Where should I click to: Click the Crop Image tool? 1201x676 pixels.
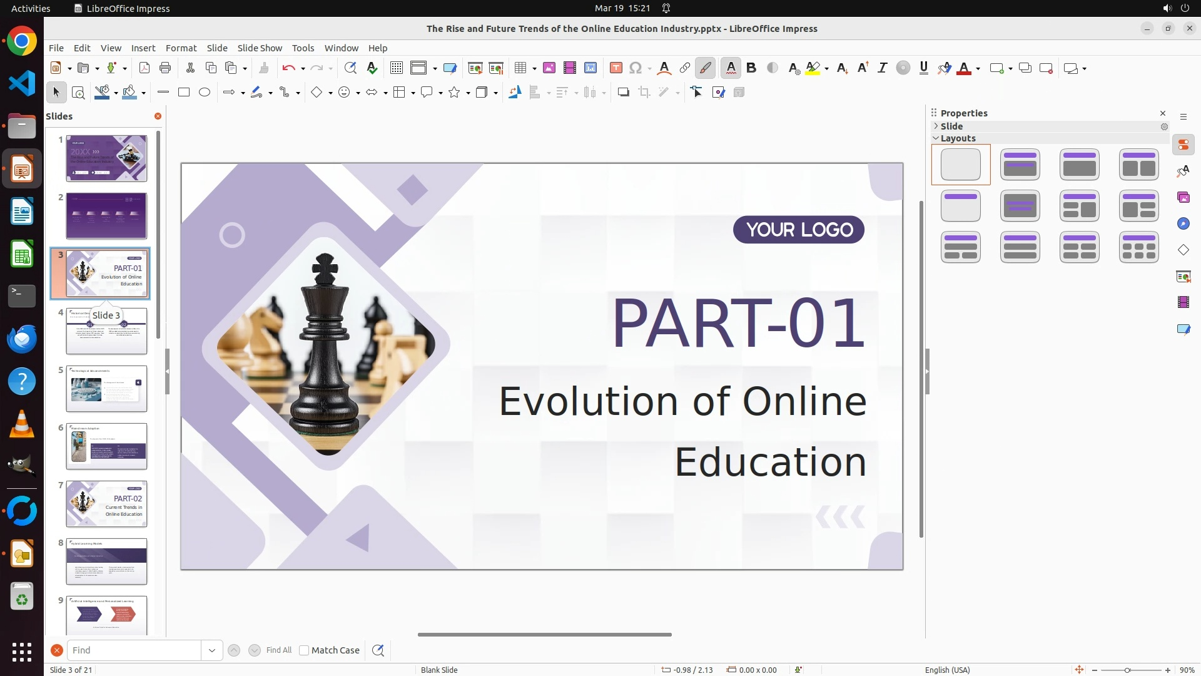[x=644, y=93]
